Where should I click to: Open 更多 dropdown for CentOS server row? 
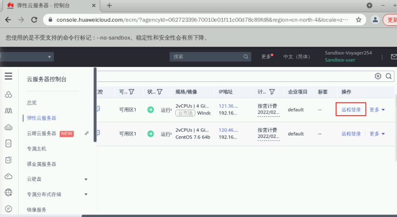[x=377, y=134]
